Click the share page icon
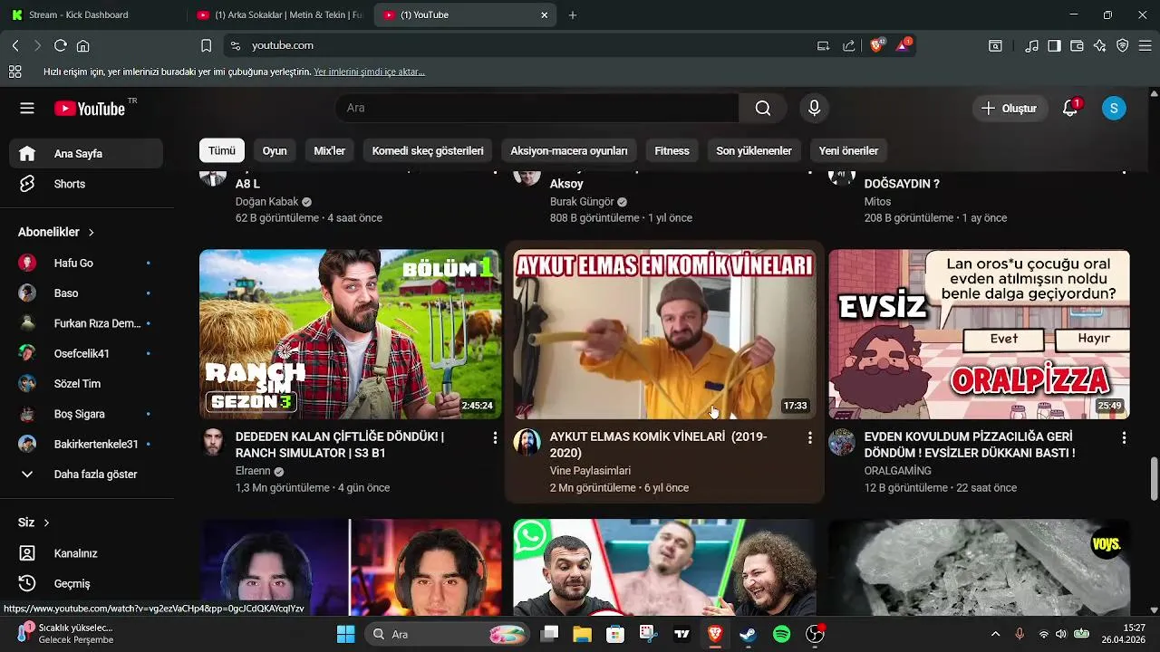The width and height of the screenshot is (1160, 652). pos(848,45)
